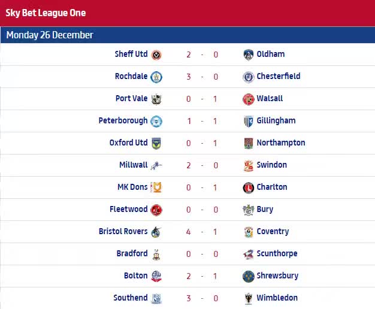Click the Sky Bet League One header

point(46,13)
